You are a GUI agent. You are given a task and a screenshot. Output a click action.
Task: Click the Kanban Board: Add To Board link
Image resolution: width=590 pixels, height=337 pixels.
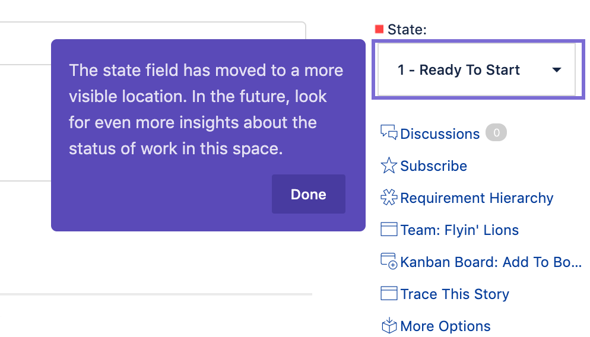491,262
